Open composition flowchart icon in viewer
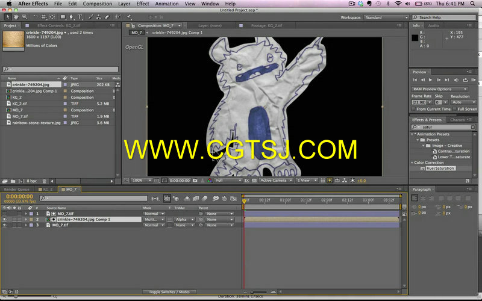Viewport: 482px width, 301px height. [345, 181]
